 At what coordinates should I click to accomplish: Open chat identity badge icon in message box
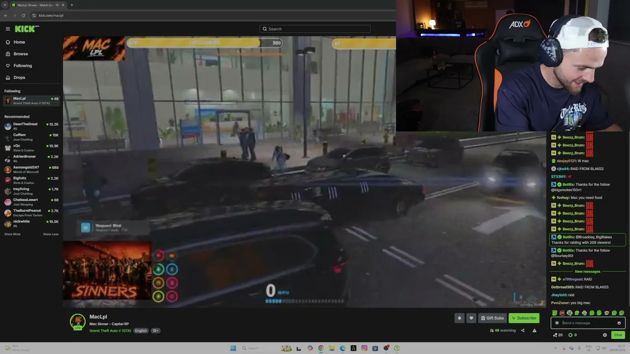point(557,323)
